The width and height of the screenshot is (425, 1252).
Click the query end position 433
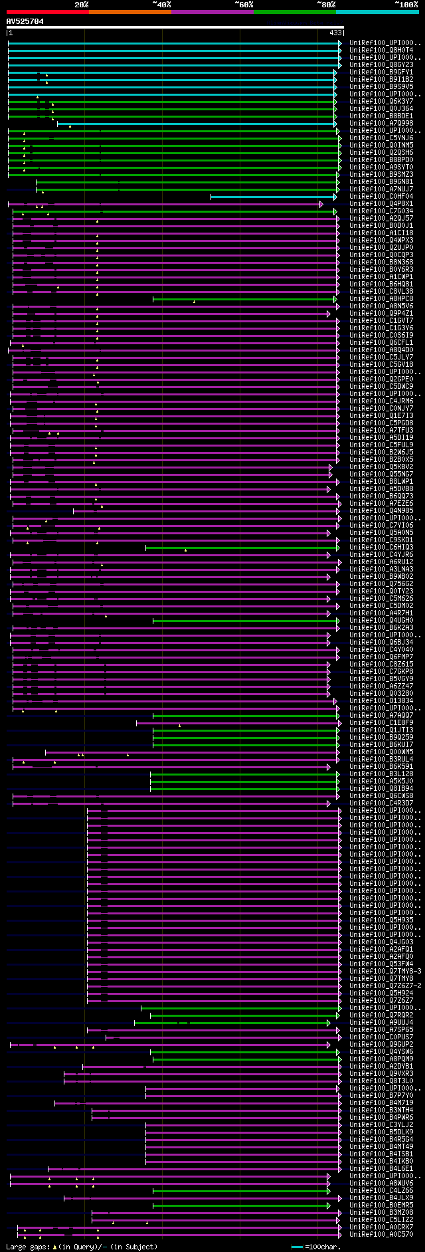click(335, 33)
